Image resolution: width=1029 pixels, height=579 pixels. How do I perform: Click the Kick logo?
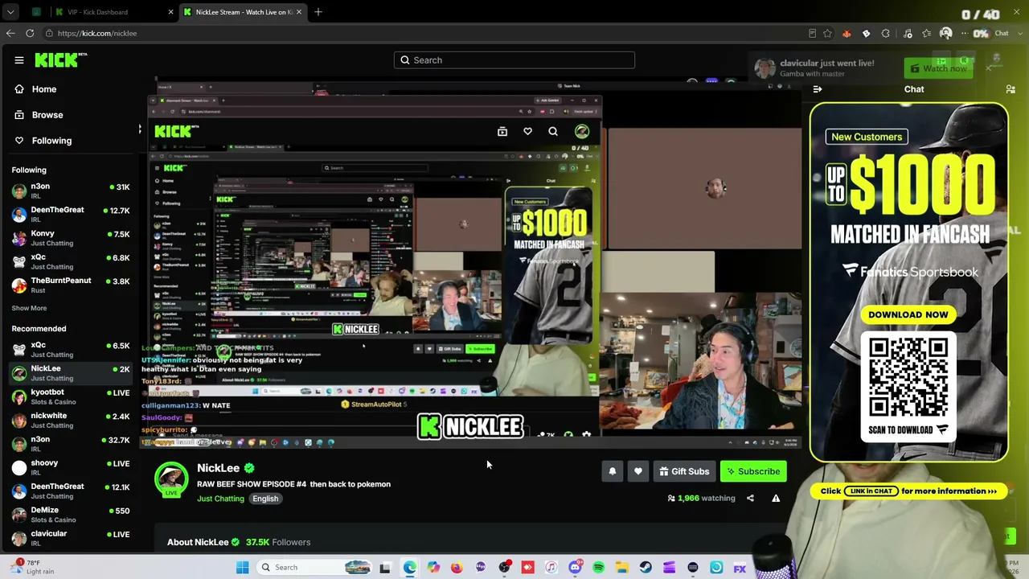(61, 60)
